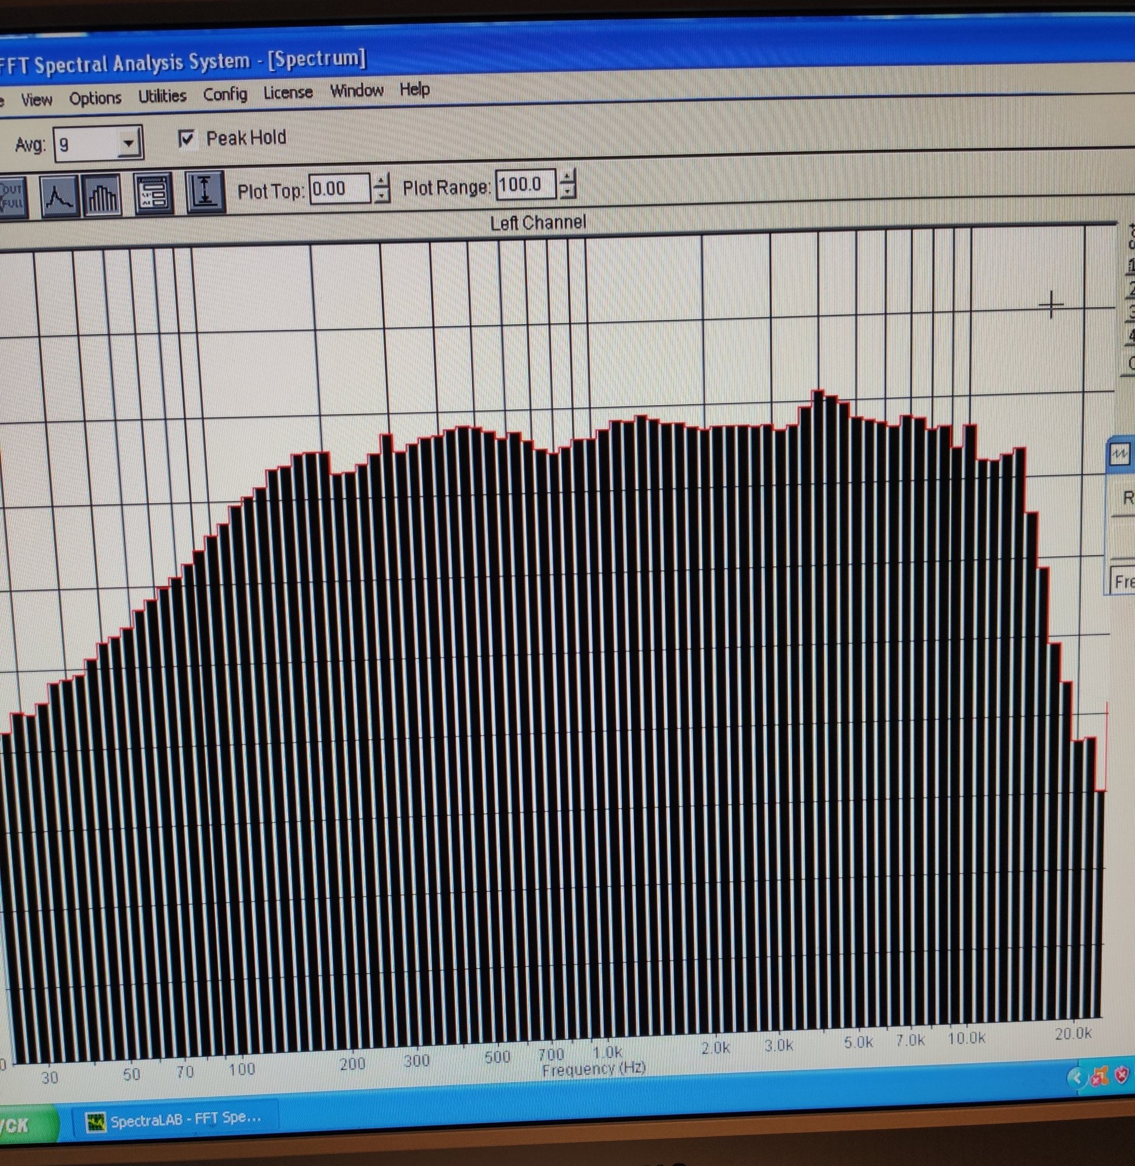Open the Utilities menu

coord(163,96)
